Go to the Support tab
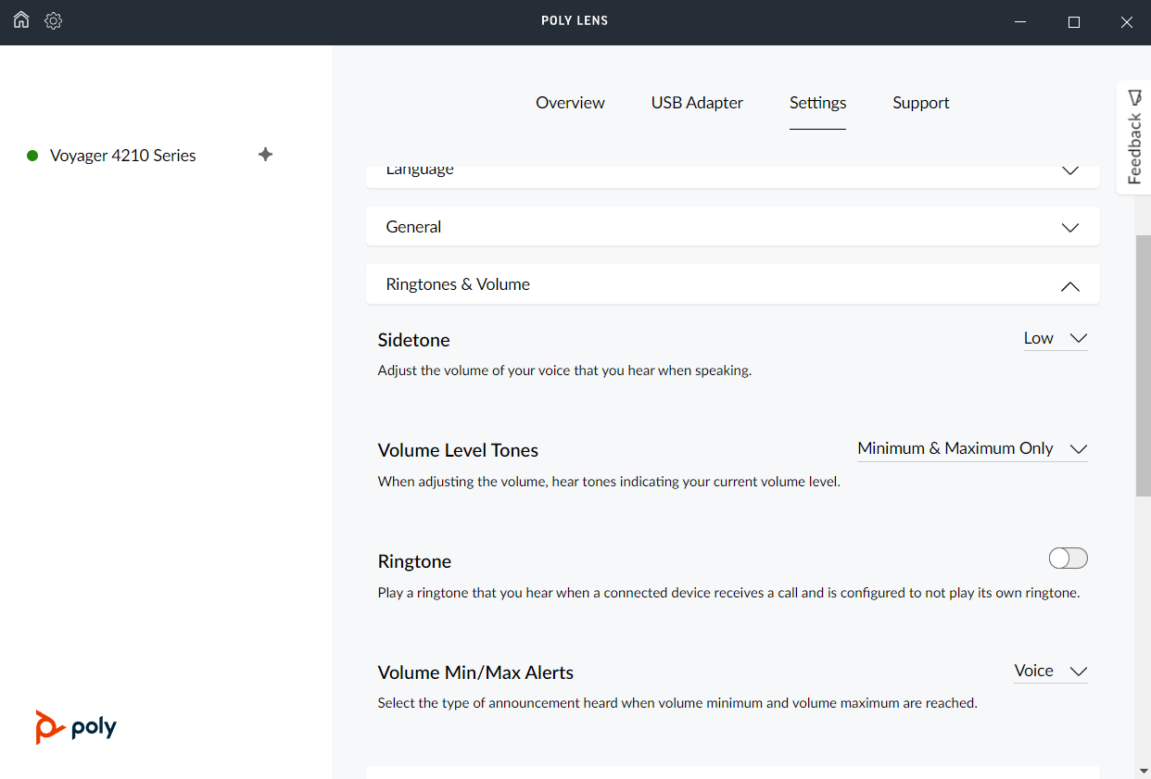This screenshot has height=779, width=1151. tap(920, 103)
